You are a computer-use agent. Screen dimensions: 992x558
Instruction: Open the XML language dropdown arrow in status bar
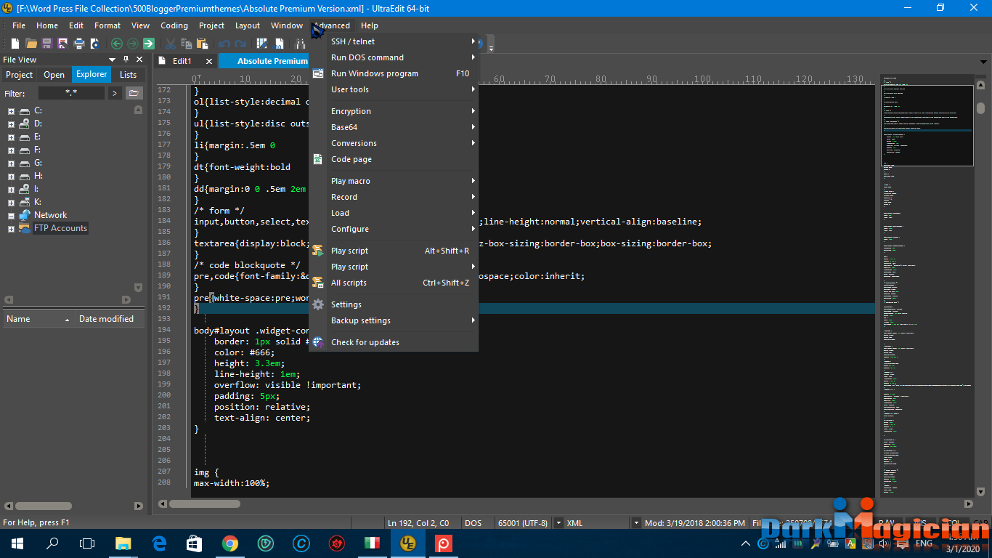(636, 523)
